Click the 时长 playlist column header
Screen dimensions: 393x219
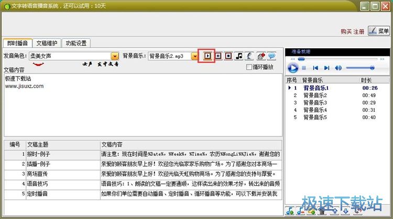pos(374,80)
